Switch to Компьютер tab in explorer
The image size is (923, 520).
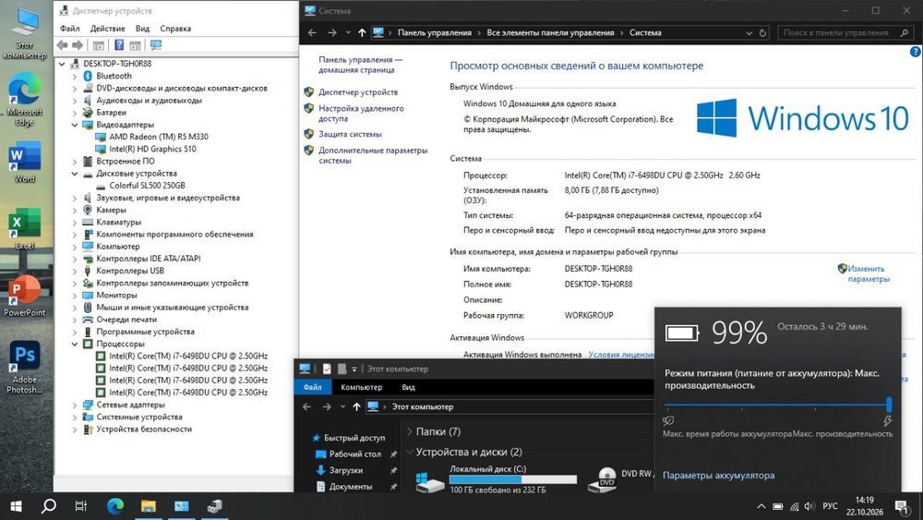(x=362, y=387)
